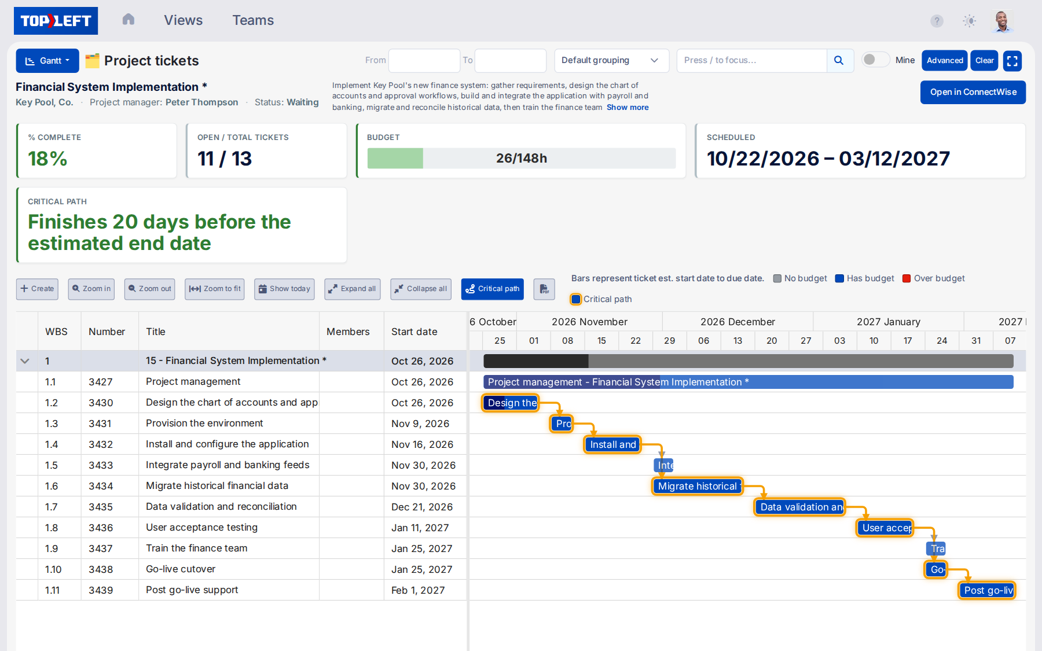Image resolution: width=1042 pixels, height=651 pixels.
Task: Click the TopLeft logo
Action: click(56, 21)
